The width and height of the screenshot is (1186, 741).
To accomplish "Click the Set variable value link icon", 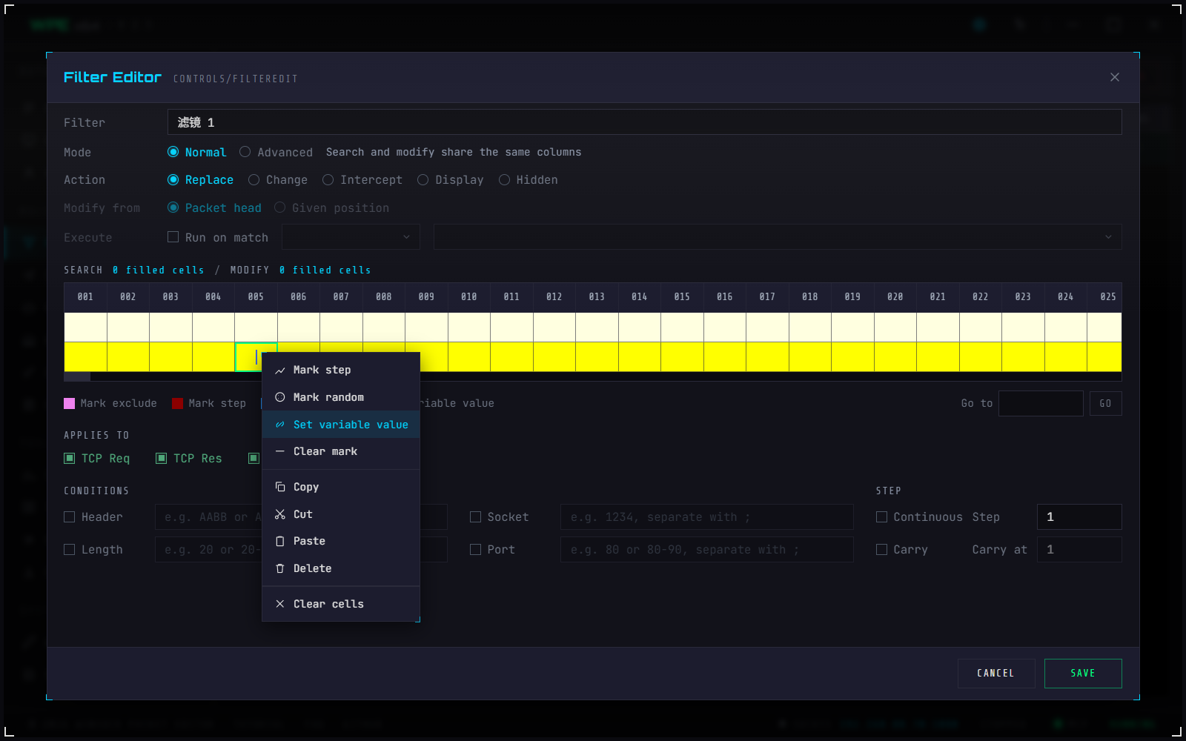I will (280, 425).
